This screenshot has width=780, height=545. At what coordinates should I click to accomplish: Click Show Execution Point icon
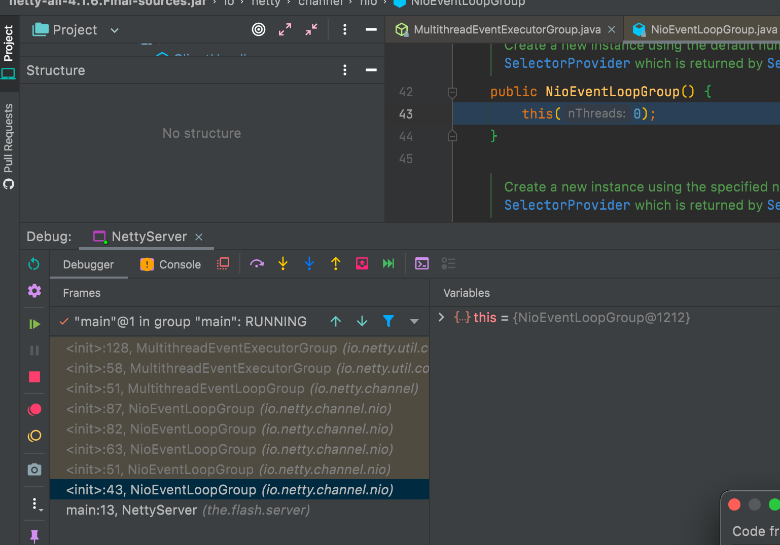(x=223, y=264)
